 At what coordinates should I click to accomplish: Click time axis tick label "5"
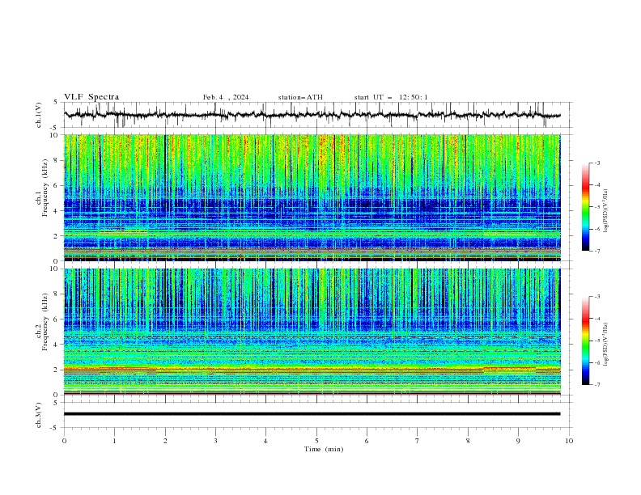coord(316,441)
